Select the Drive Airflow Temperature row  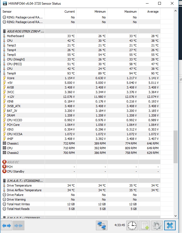81,190
